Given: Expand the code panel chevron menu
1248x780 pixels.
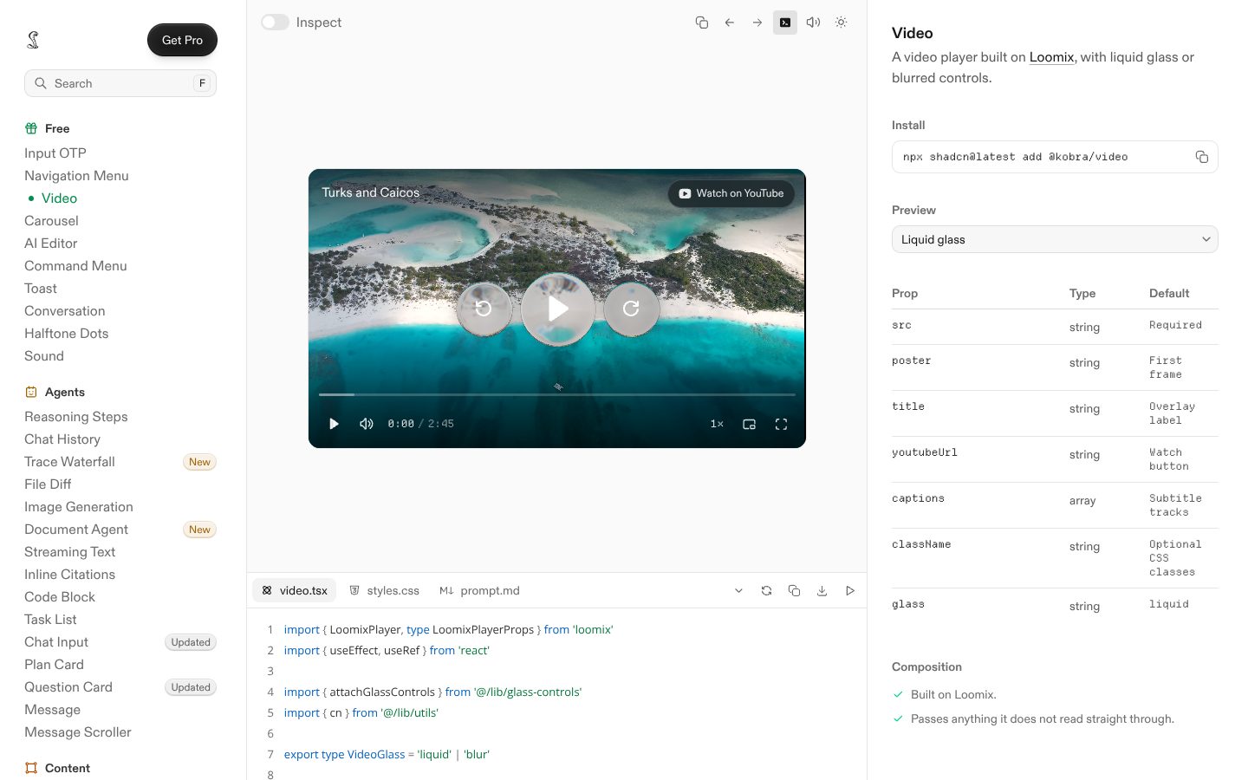Looking at the screenshot, I should (738, 590).
